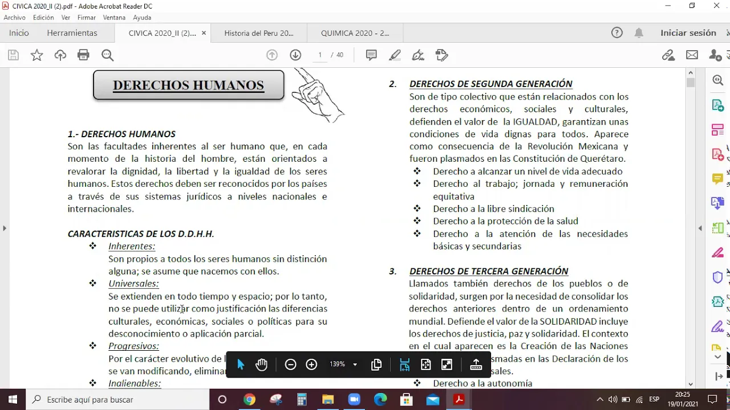Click the upload to cloud icon

[60, 55]
